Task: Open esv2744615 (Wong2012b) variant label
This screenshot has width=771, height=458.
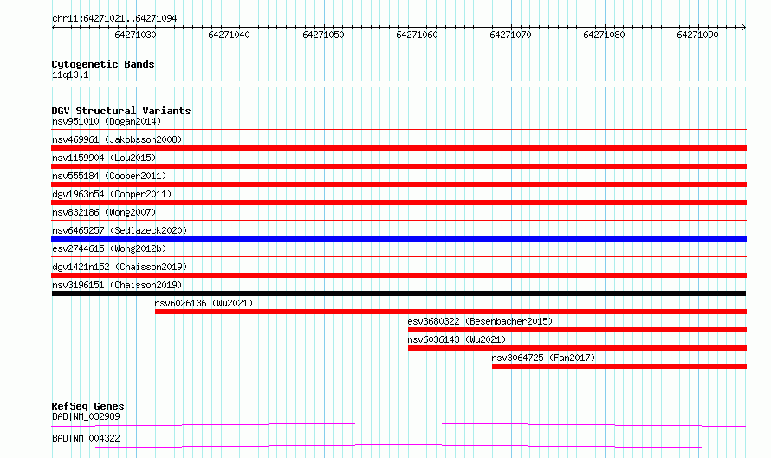Action: [x=109, y=248]
